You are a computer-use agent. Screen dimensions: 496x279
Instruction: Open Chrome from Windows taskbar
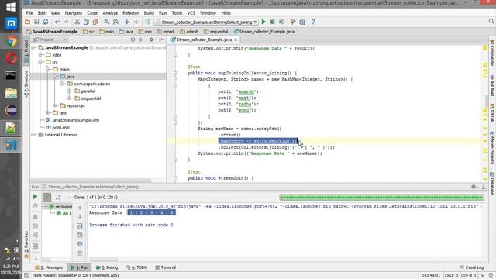(11, 41)
